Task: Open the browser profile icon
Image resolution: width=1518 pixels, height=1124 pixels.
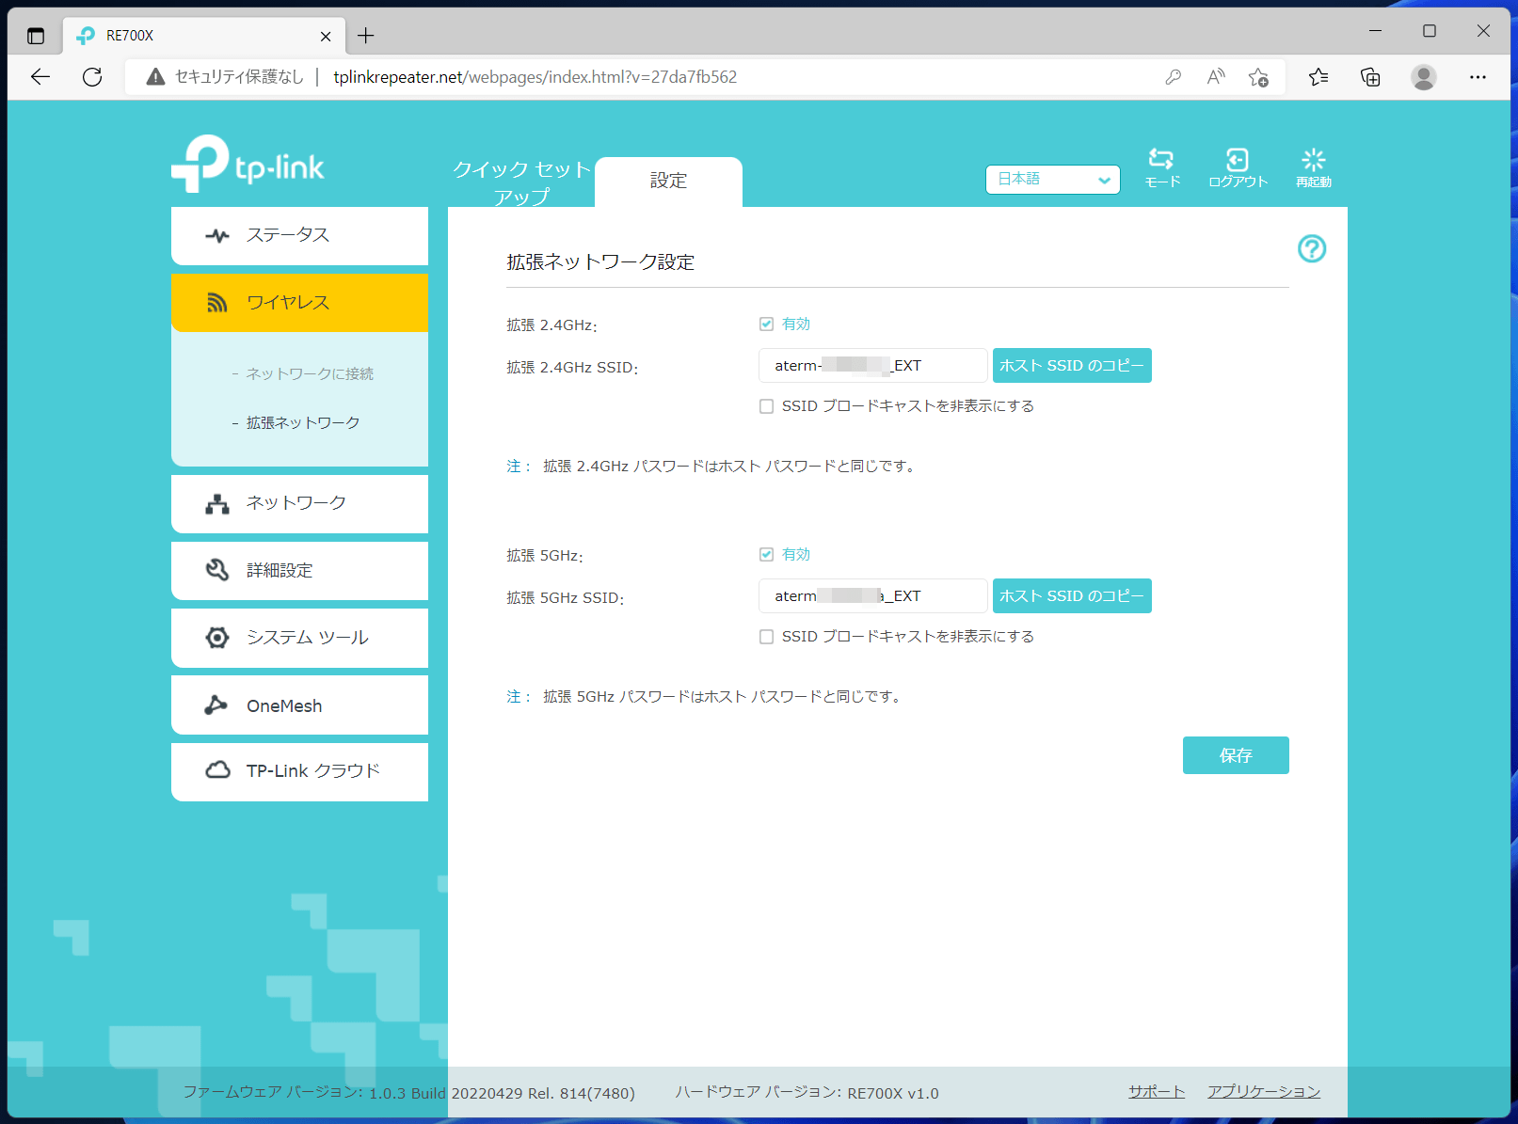Action: coord(1423,77)
